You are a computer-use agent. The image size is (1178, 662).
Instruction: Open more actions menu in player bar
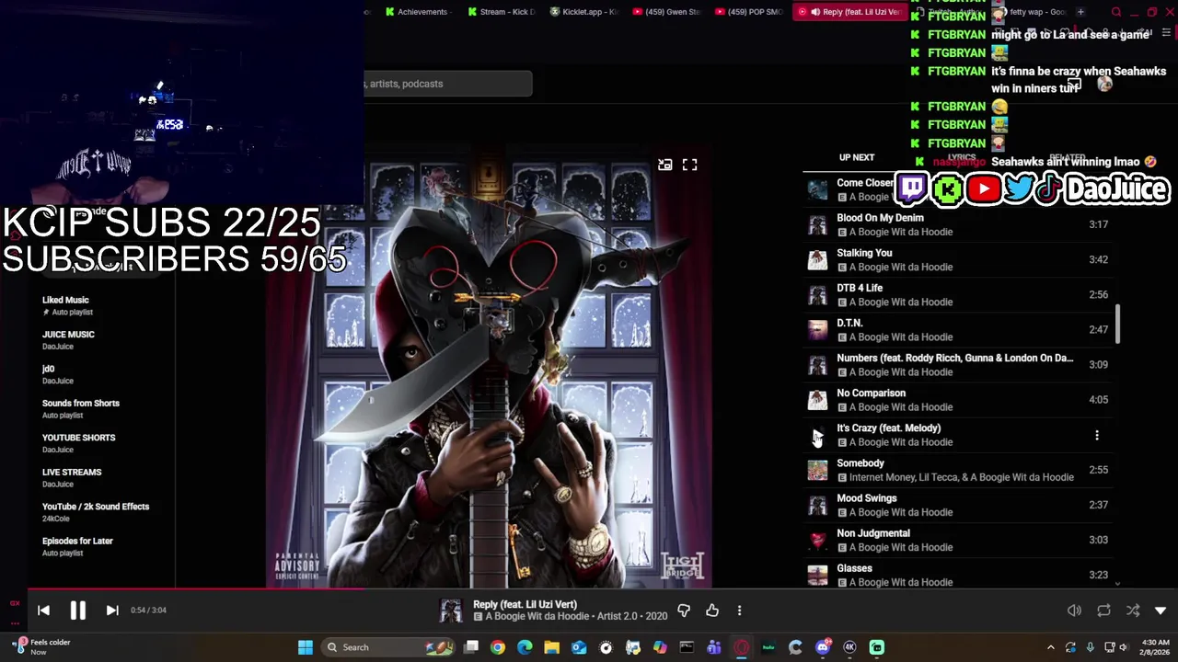[739, 611]
